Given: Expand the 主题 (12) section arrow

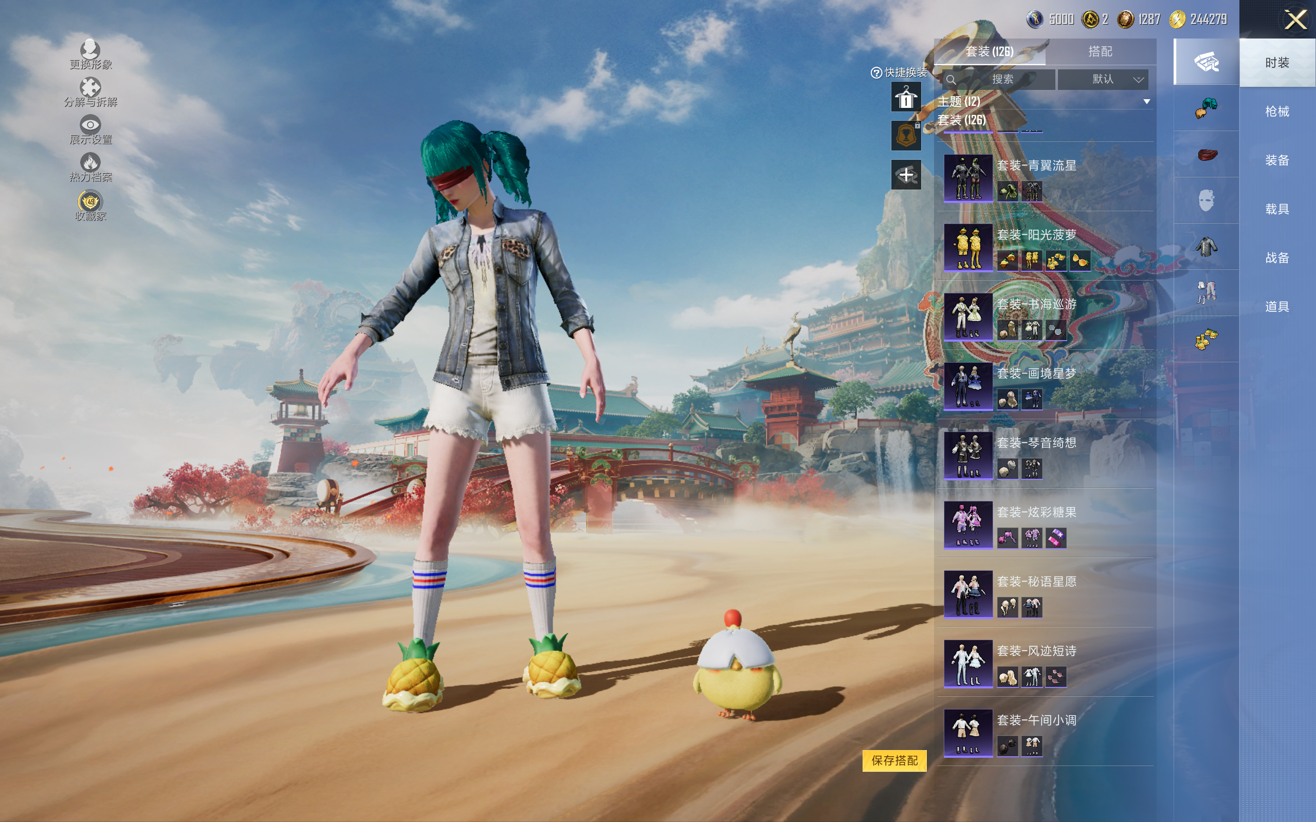Looking at the screenshot, I should point(1147,102).
